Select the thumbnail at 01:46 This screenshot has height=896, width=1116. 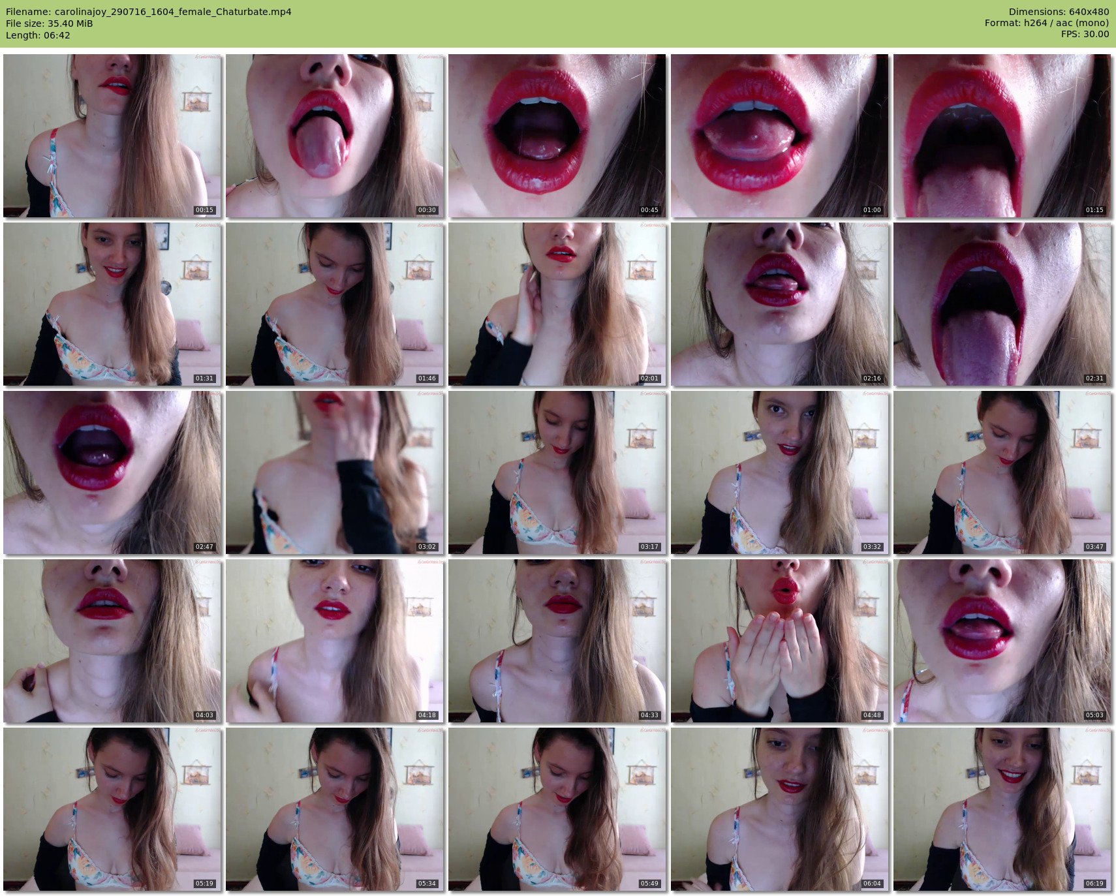coord(335,304)
